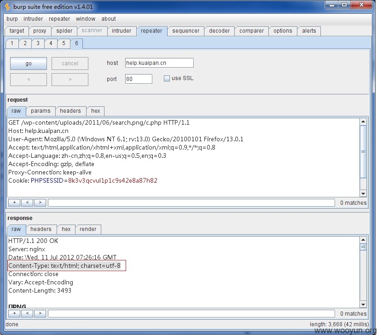Click the PHPSESSID cookie value
377x335 pixels.
(x=112, y=180)
